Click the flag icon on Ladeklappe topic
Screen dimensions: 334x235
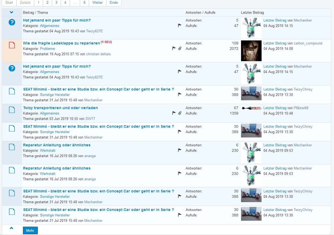[x=174, y=49]
